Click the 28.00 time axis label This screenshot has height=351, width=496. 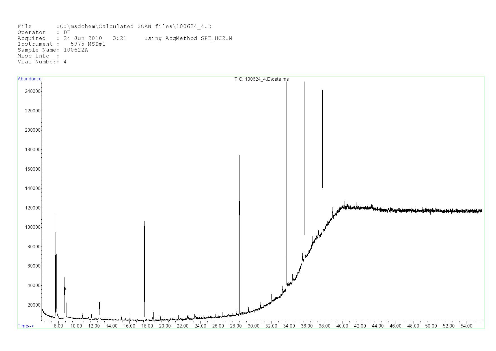(236, 326)
